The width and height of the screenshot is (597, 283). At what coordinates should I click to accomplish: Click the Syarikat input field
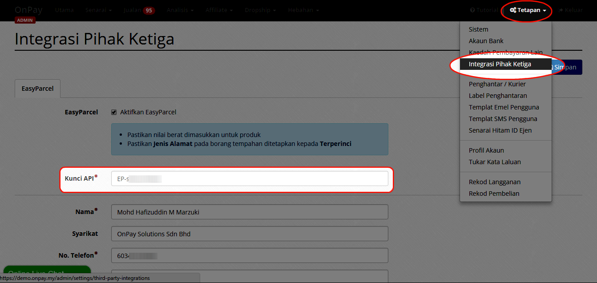click(x=250, y=234)
